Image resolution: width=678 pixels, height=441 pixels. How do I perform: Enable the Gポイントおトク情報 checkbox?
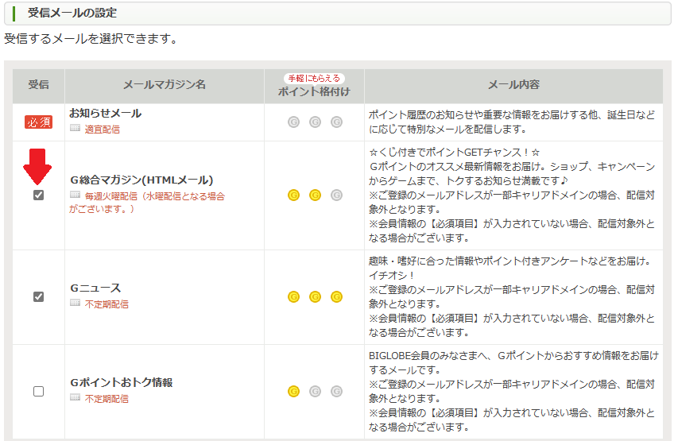coord(38,391)
